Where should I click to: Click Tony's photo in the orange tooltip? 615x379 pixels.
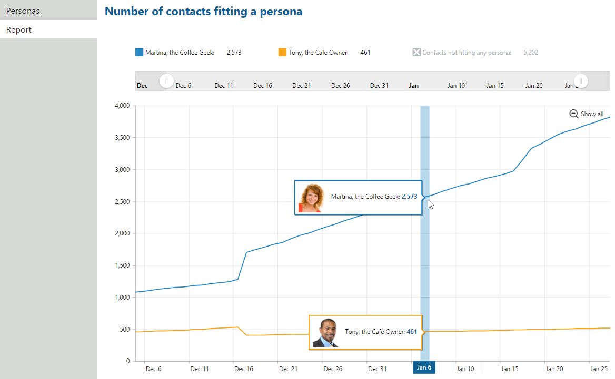325,332
